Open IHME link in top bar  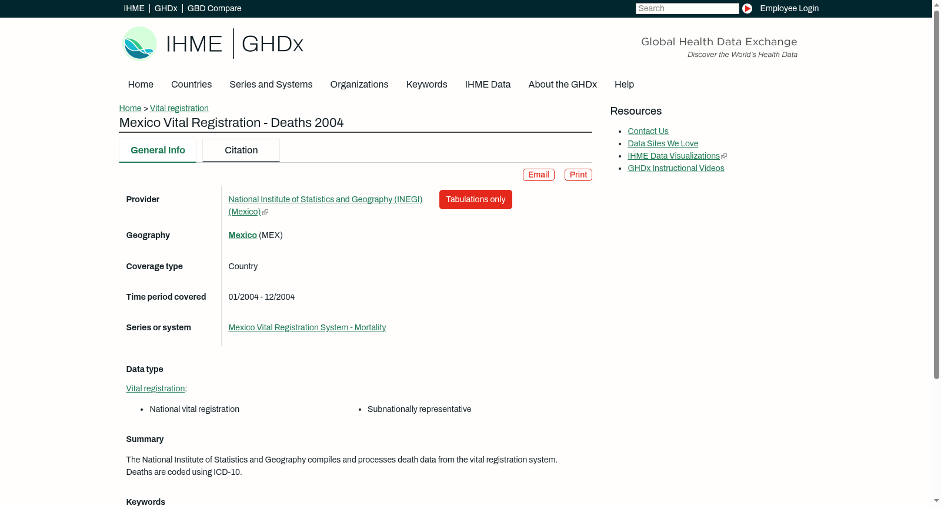pyautogui.click(x=134, y=8)
